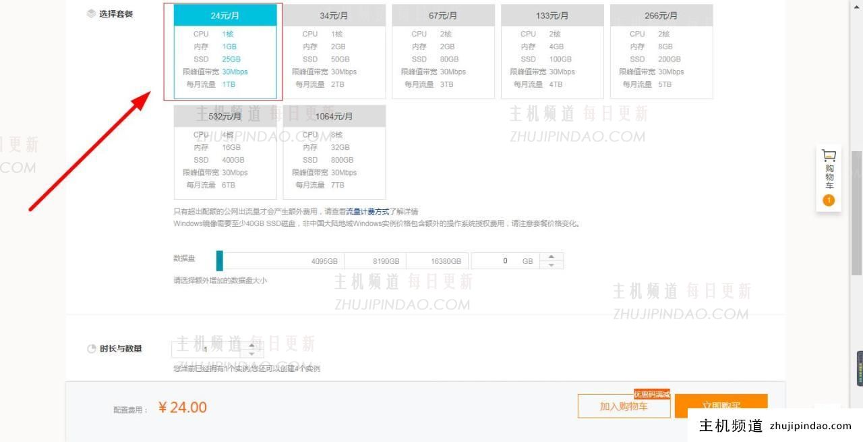Click 50GB SSD value in 34元 plan
This screenshot has height=442, width=863.
340,59
